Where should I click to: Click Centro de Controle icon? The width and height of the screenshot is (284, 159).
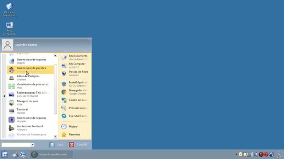(x=64, y=100)
